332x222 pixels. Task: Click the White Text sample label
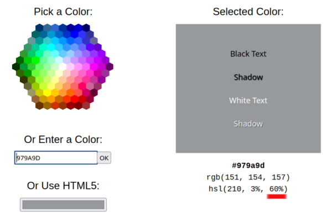click(248, 101)
